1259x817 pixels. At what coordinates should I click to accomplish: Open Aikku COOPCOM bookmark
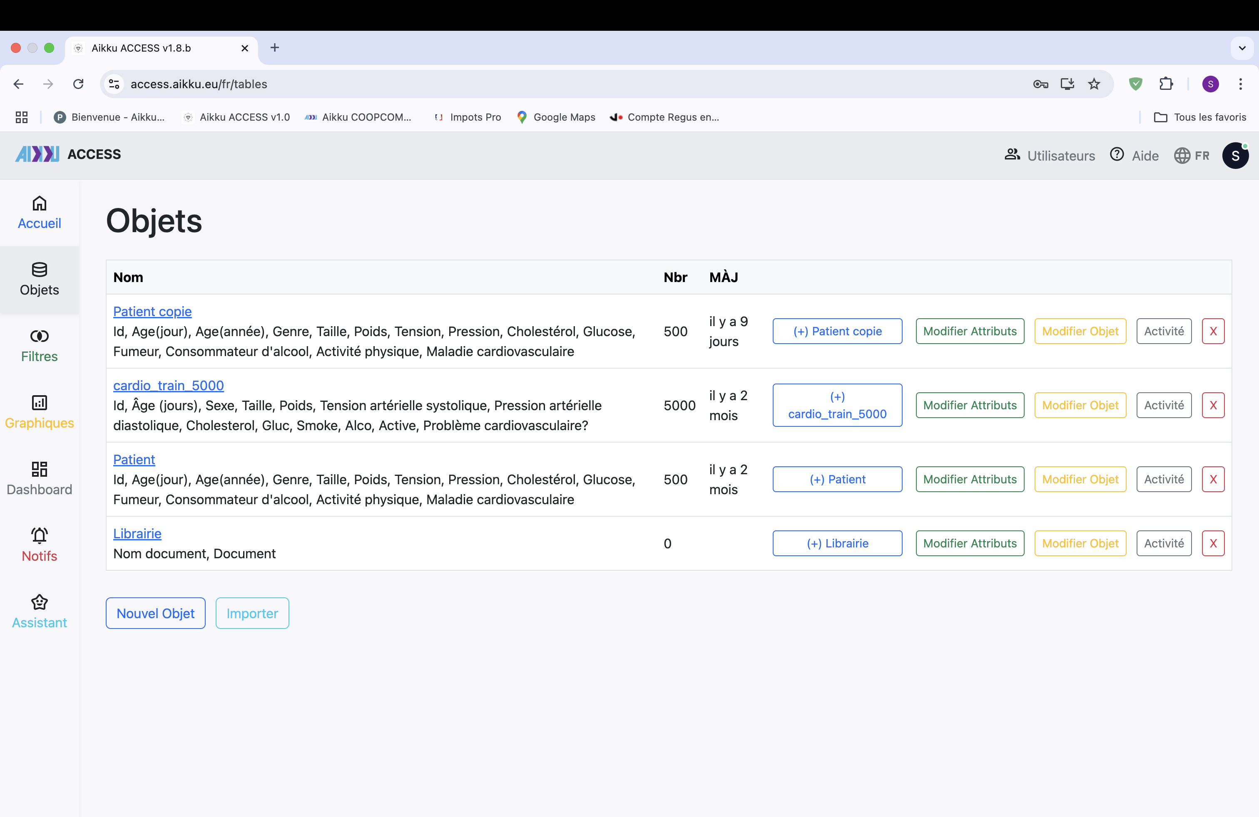(x=358, y=117)
